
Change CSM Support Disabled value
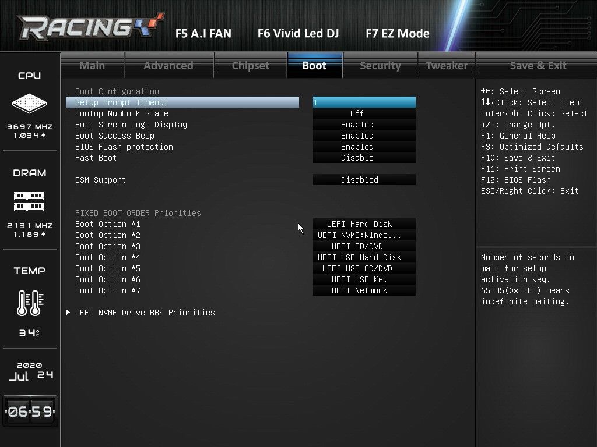point(364,179)
